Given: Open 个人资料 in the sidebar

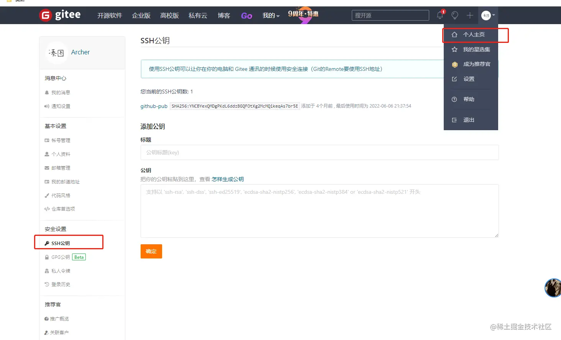Looking at the screenshot, I should pos(61,154).
